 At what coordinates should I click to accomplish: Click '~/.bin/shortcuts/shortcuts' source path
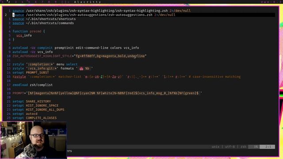click(51, 19)
